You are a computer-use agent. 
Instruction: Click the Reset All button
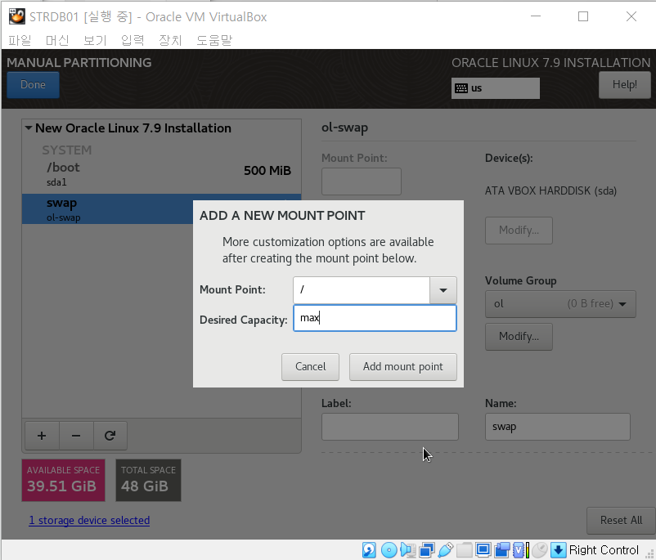[621, 521]
